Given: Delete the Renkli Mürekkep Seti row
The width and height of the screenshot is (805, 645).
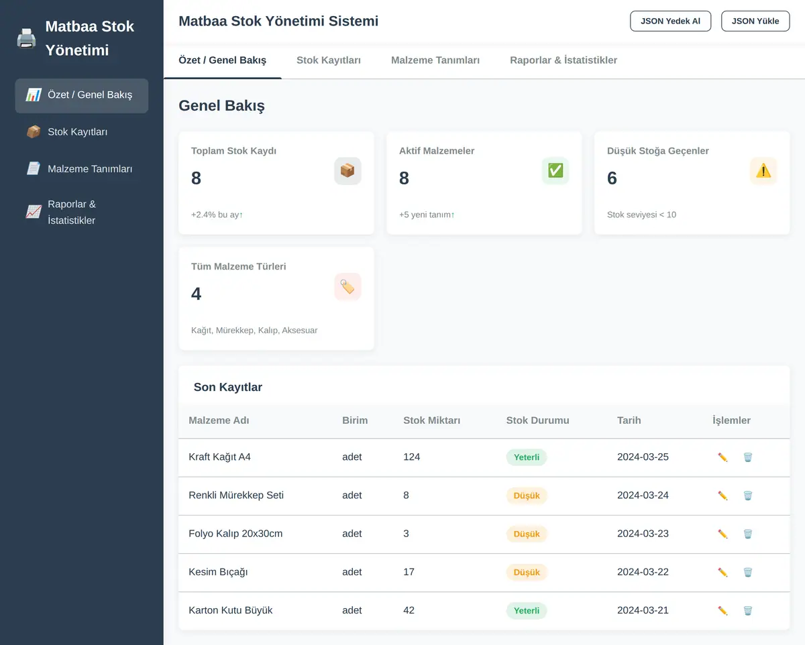Looking at the screenshot, I should 748,495.
